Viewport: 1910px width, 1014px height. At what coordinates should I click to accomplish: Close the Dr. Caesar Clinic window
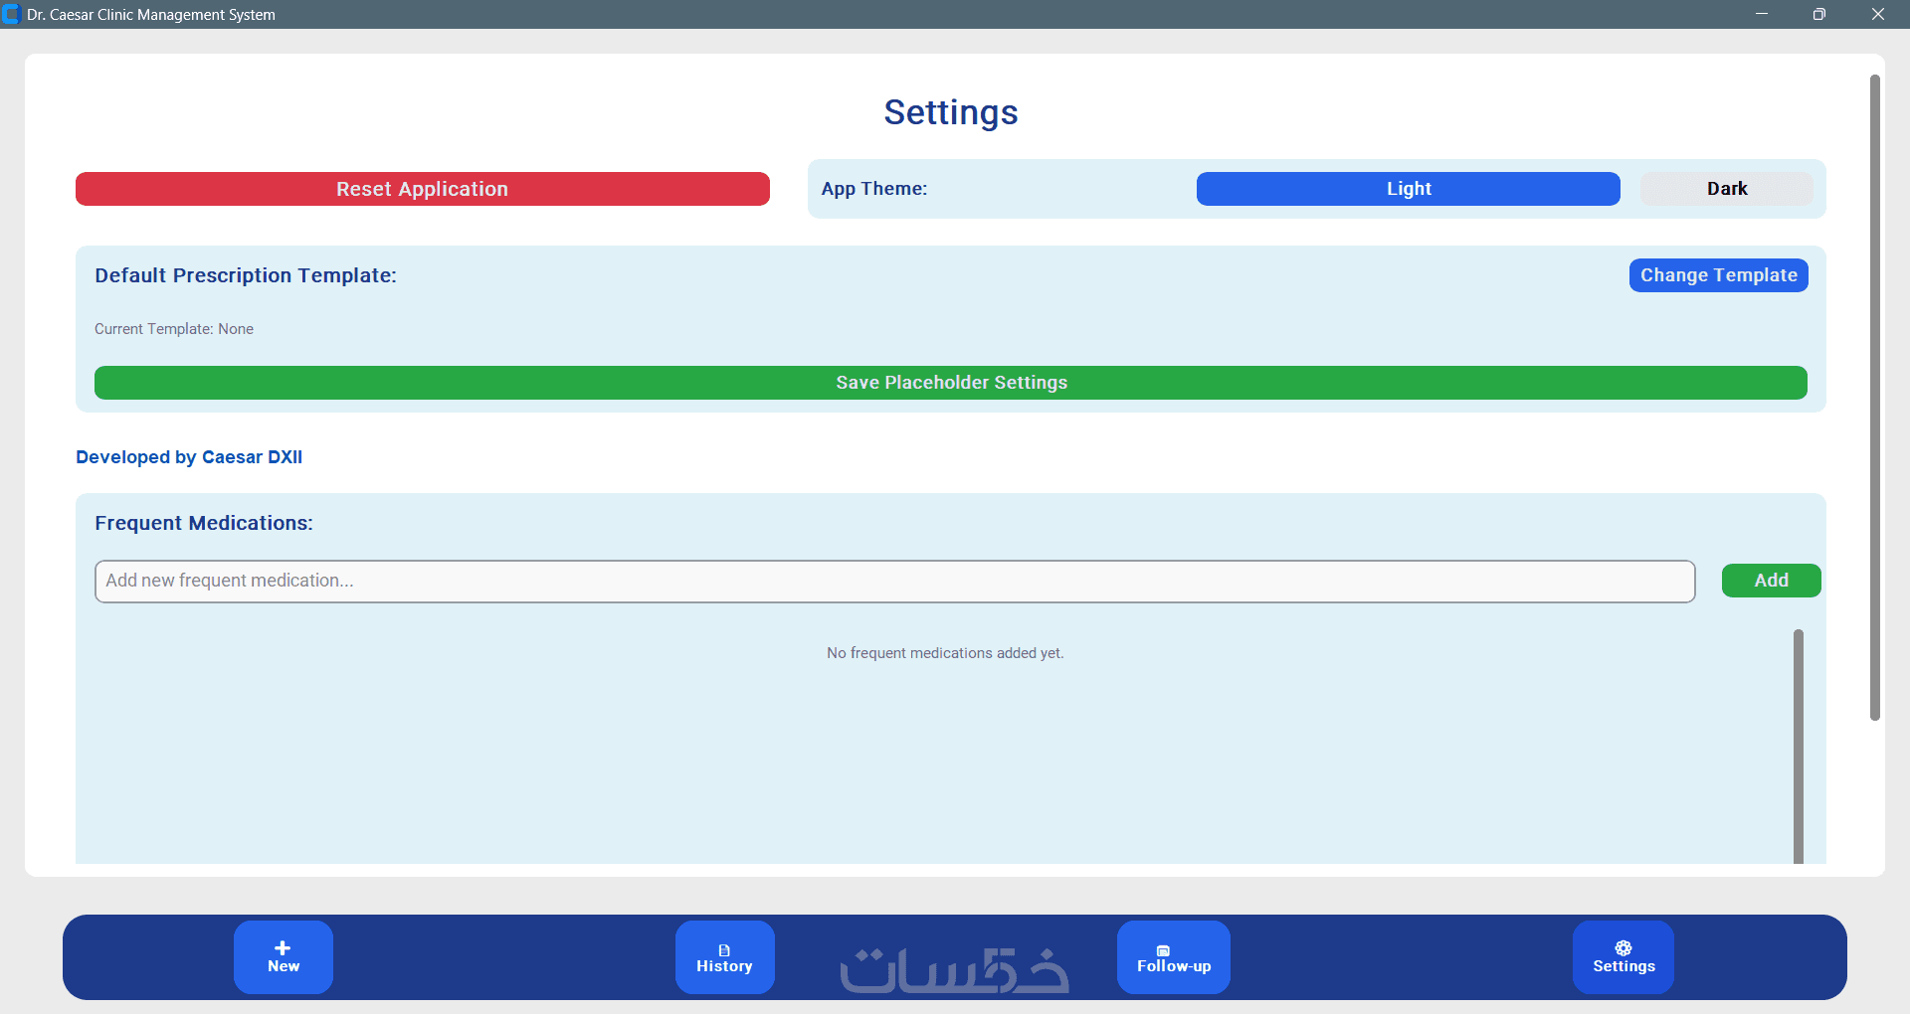click(1878, 14)
